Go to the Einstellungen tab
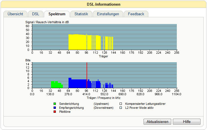207x130 pixels. click(x=108, y=14)
